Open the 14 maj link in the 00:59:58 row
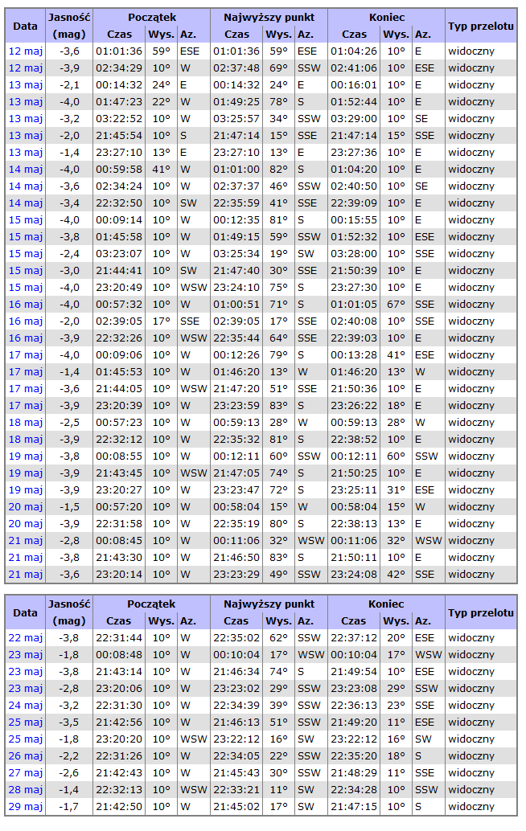Screen dimensions: 526x831 [26, 170]
